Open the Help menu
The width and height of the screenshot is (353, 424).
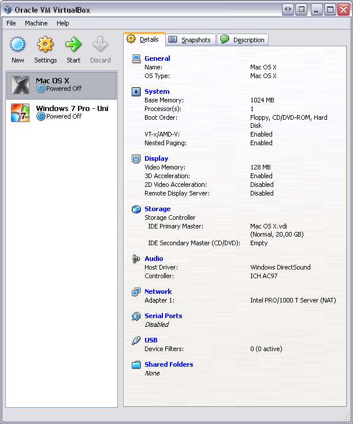62,23
